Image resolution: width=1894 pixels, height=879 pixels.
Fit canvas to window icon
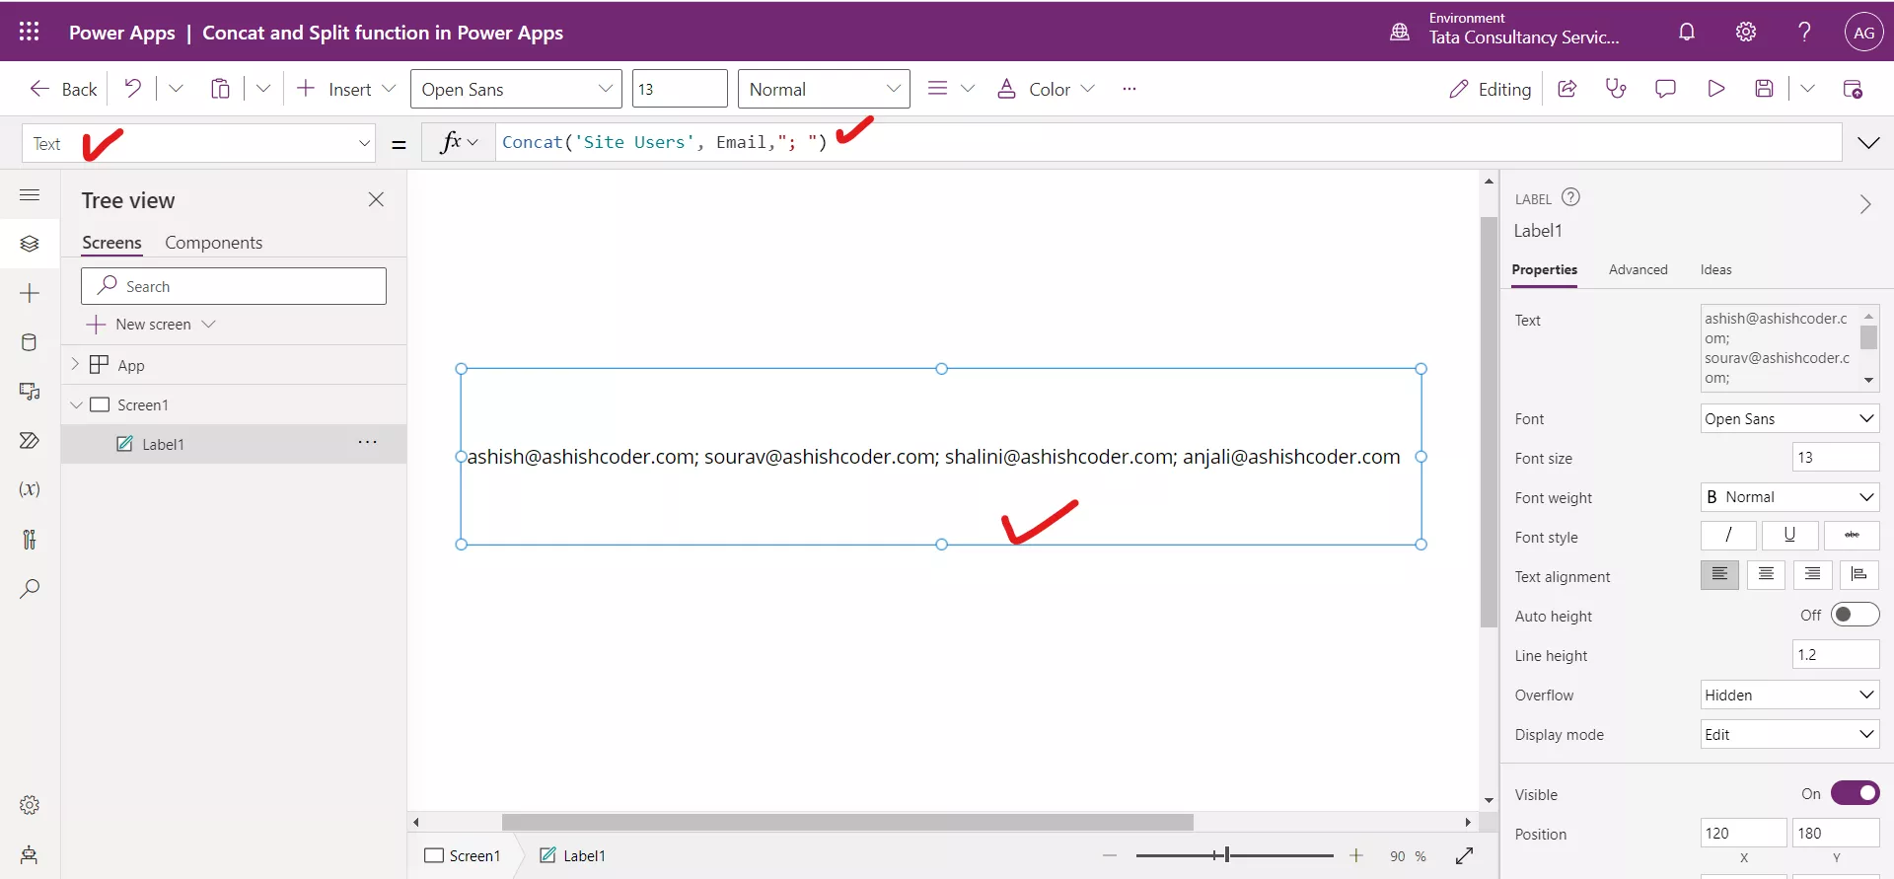1465,855
